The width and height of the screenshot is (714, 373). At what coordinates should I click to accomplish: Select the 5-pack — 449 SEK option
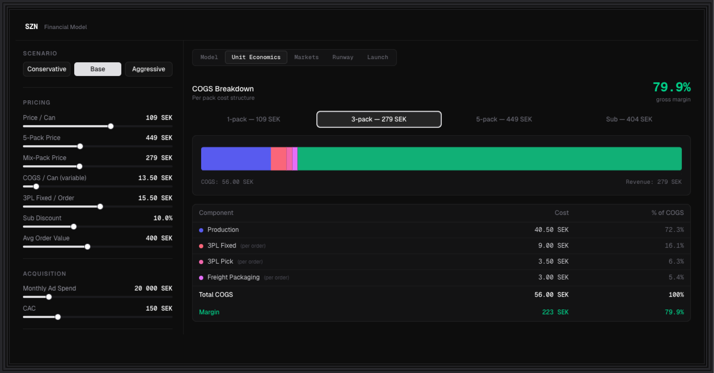pyautogui.click(x=503, y=119)
